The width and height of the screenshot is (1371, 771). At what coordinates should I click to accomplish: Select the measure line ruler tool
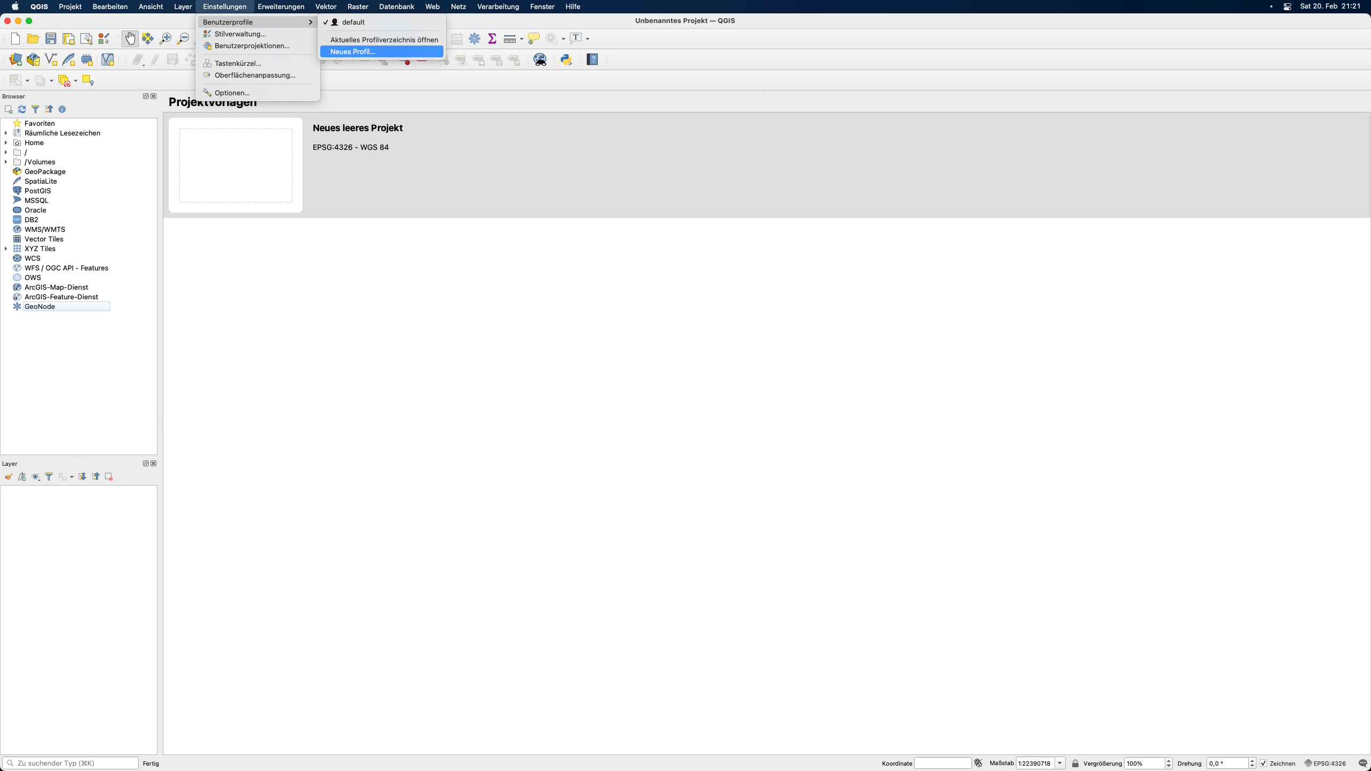tap(510, 39)
